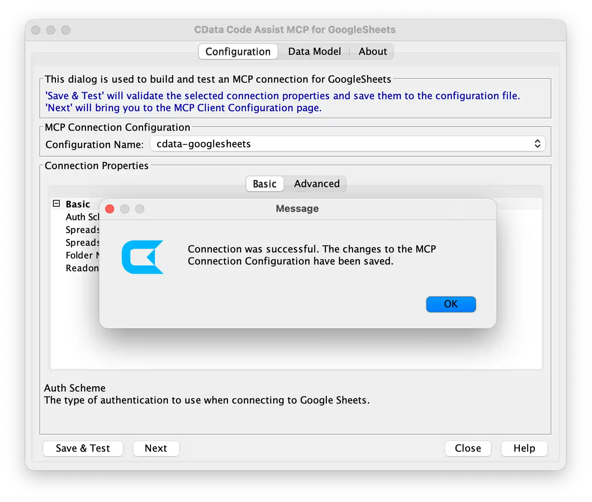Open the About tab

pos(373,51)
